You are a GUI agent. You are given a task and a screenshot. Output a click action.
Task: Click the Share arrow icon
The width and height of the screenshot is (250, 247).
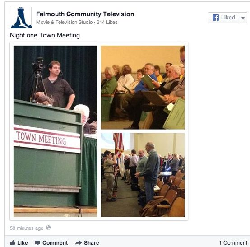pyautogui.click(x=79, y=243)
